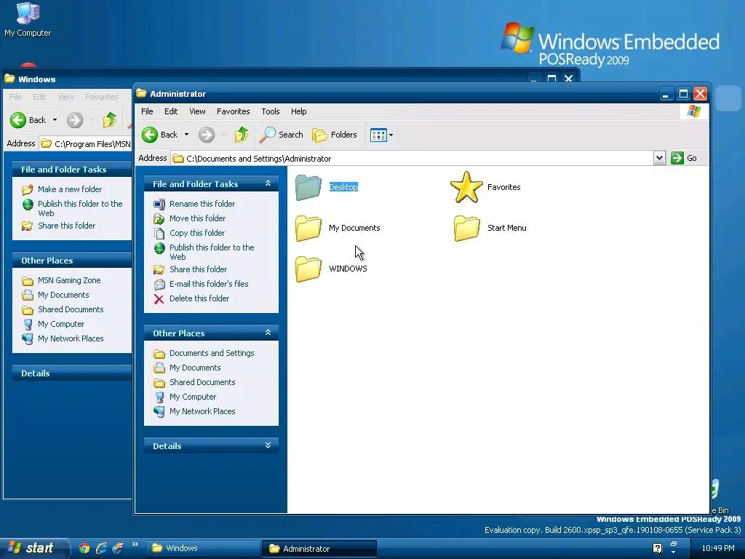Image resolution: width=745 pixels, height=559 pixels.
Task: Click the Views icon button
Action: pyautogui.click(x=378, y=135)
